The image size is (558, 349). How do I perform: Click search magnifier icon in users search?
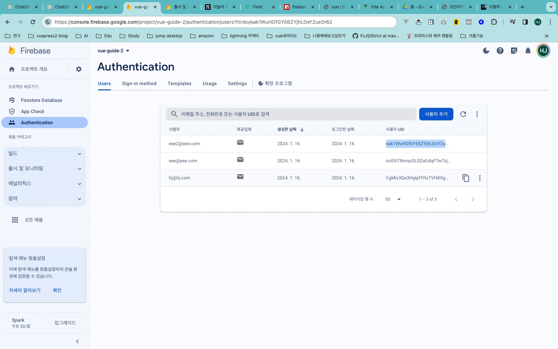[x=174, y=114]
